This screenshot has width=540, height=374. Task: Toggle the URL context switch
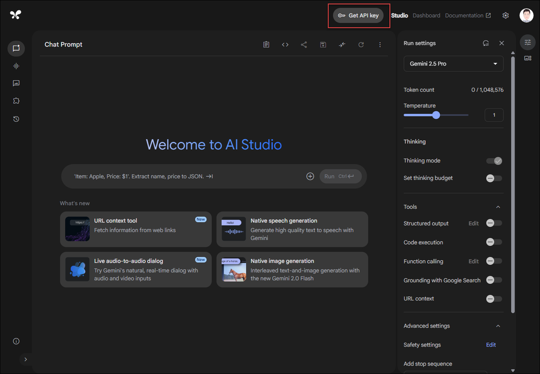tap(494, 299)
